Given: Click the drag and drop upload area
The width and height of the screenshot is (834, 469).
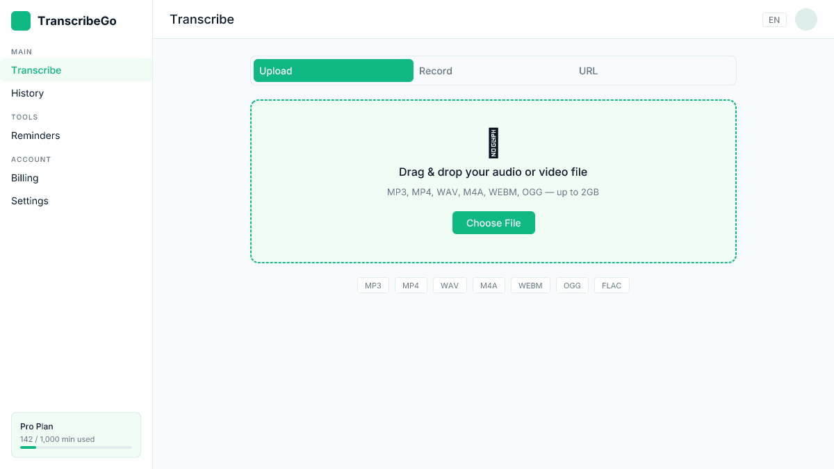Looking at the screenshot, I should 493,181.
